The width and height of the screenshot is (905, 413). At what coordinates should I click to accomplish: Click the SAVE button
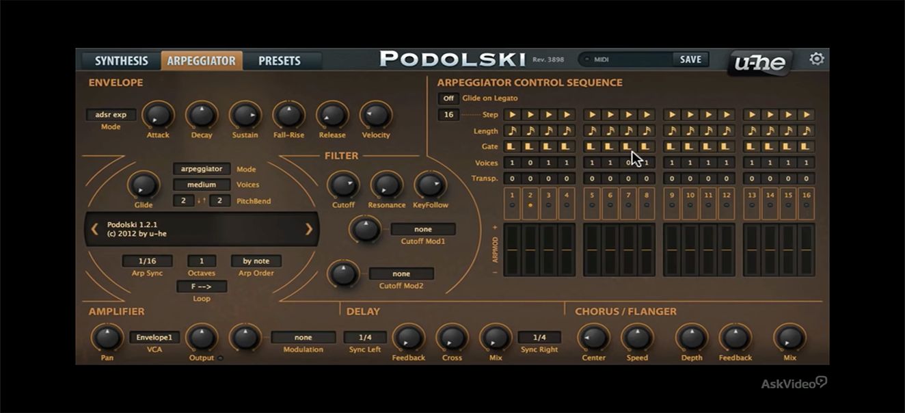click(690, 59)
